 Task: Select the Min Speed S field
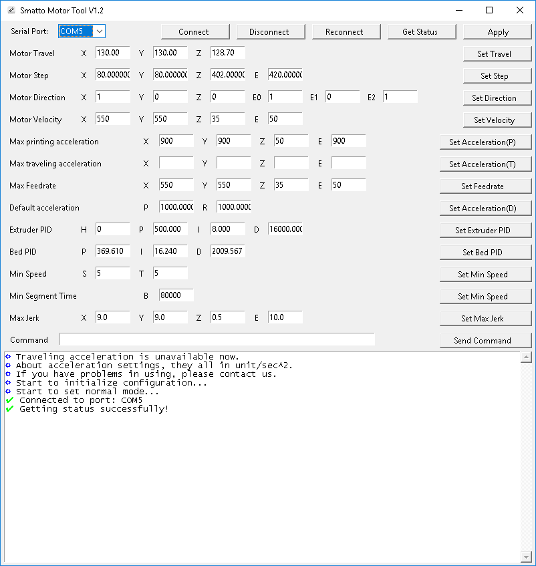pos(113,273)
